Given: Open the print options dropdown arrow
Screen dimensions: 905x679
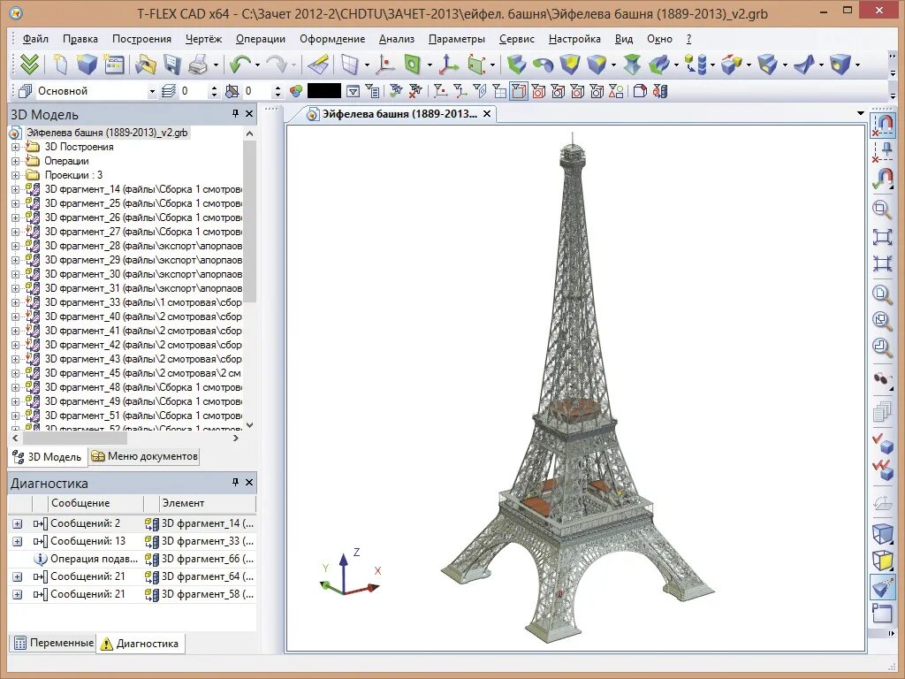Looking at the screenshot, I should pyautogui.click(x=216, y=65).
